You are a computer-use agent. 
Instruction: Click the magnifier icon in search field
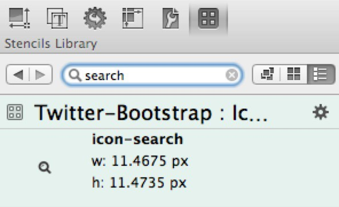point(75,75)
